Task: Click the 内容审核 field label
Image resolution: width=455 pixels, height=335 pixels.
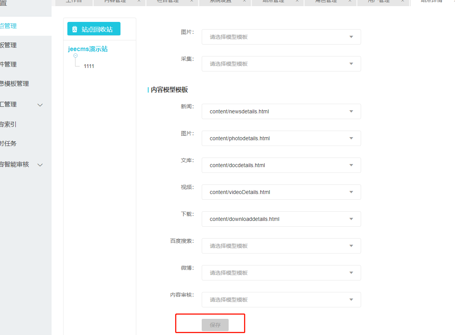Action: pyautogui.click(x=182, y=295)
